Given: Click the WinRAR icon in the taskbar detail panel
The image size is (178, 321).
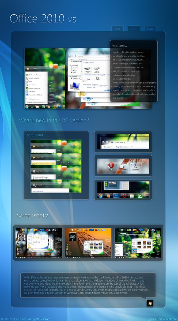Looking at the screenshot, I should tap(147, 196).
